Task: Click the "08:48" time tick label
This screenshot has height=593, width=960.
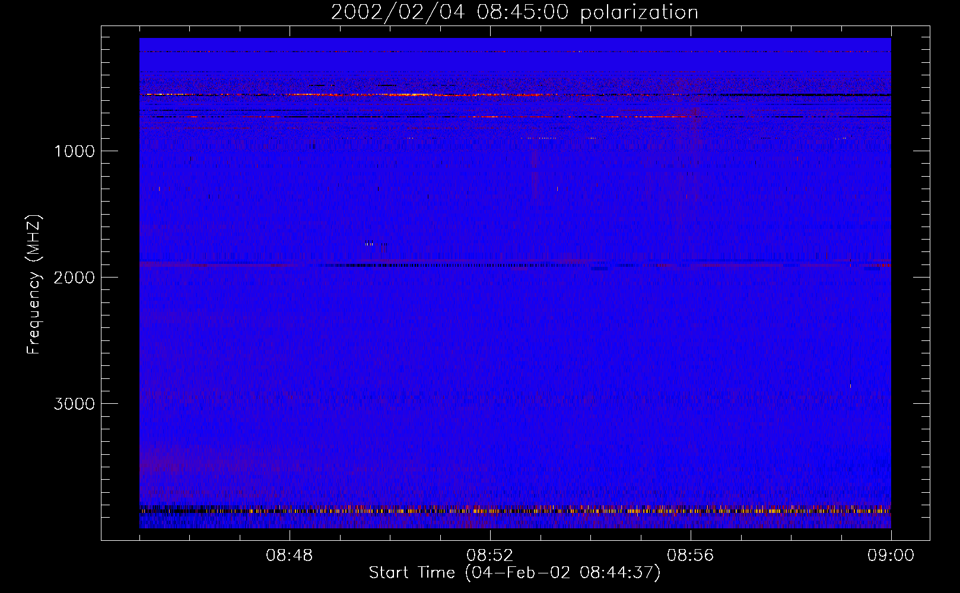Action: 290,556
